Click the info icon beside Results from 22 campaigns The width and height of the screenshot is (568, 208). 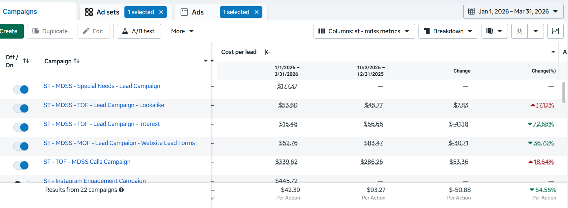(x=121, y=190)
